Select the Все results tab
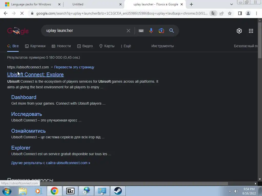Image resolution: width=262 pixels, height=196 pixels. click(13, 46)
